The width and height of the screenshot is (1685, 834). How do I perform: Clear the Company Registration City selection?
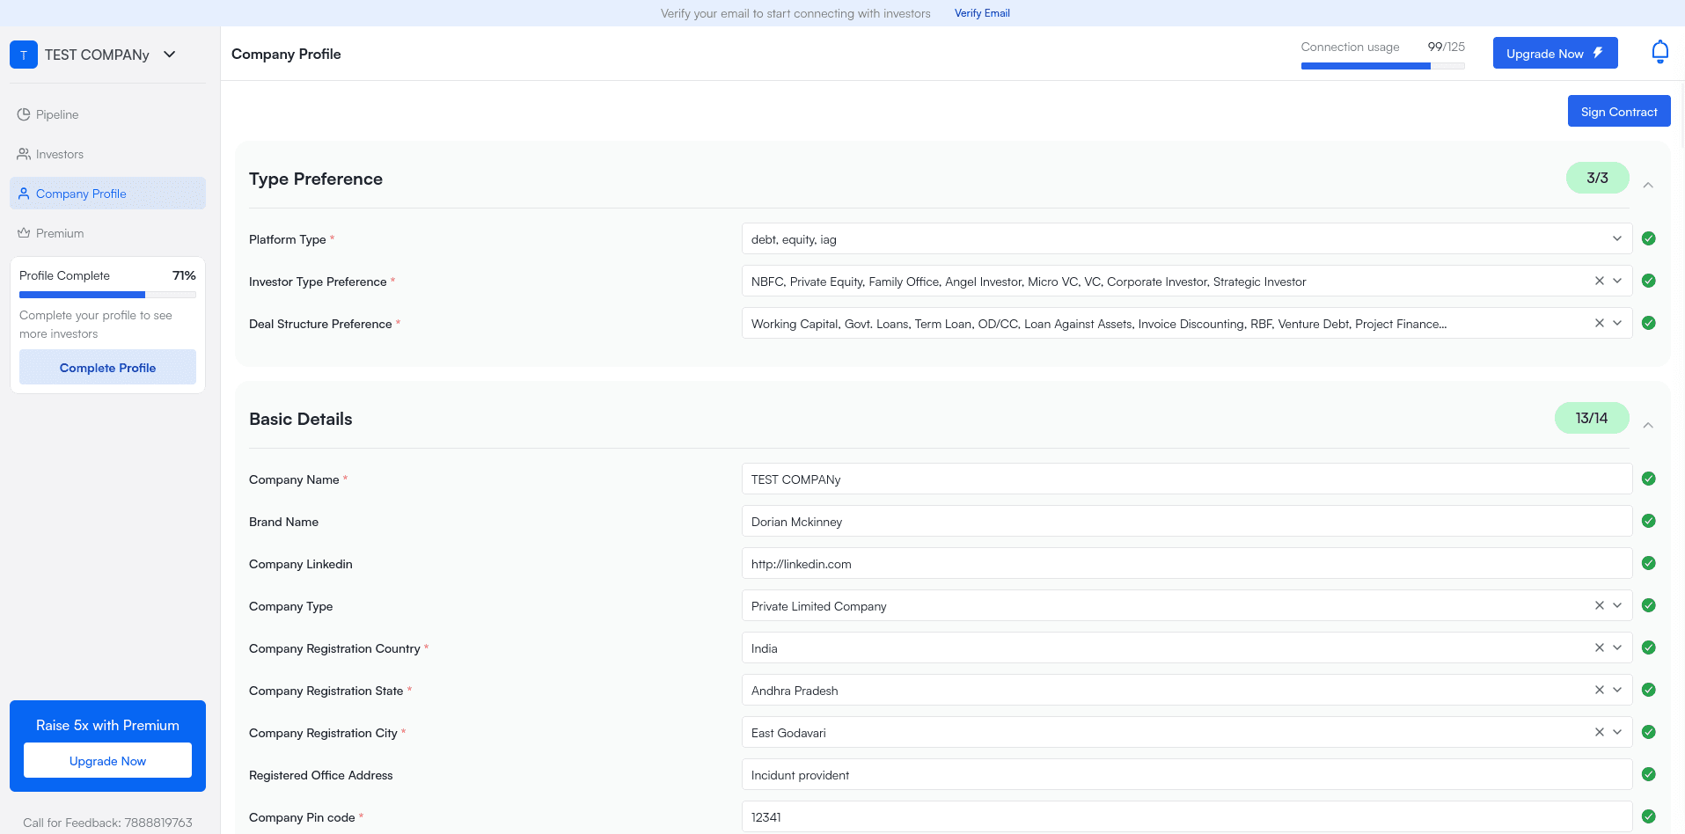coord(1600,732)
